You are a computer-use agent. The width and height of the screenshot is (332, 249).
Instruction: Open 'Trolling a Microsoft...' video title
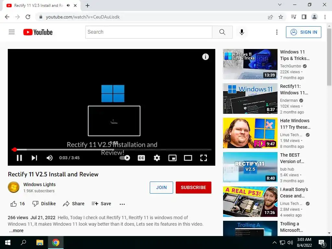click(291, 227)
